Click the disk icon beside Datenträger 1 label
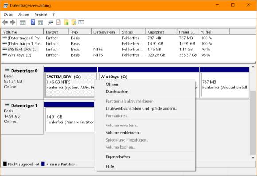This screenshot has height=176, width=257. click(7, 105)
